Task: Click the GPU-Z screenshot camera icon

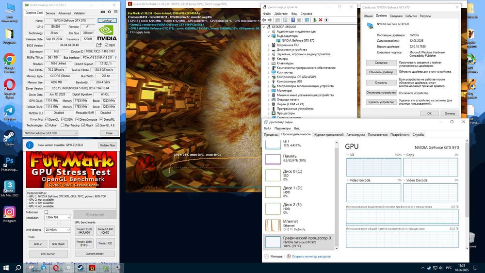Action: coord(103,12)
